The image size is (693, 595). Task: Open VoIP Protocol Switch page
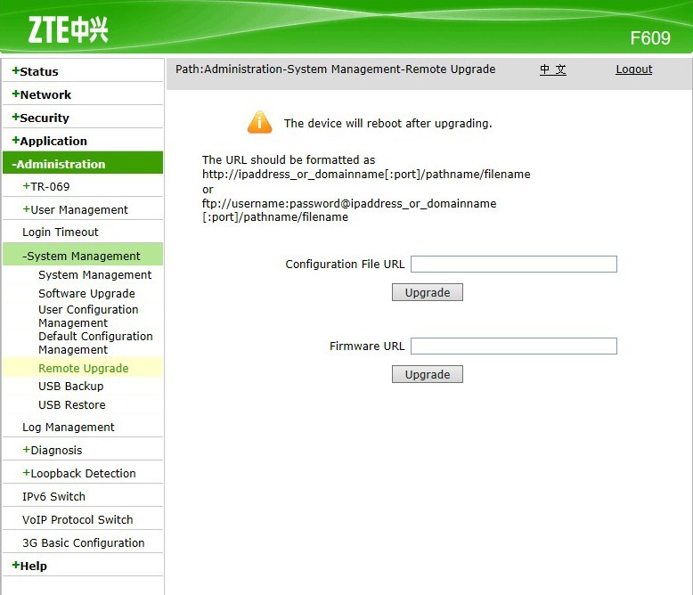click(77, 519)
